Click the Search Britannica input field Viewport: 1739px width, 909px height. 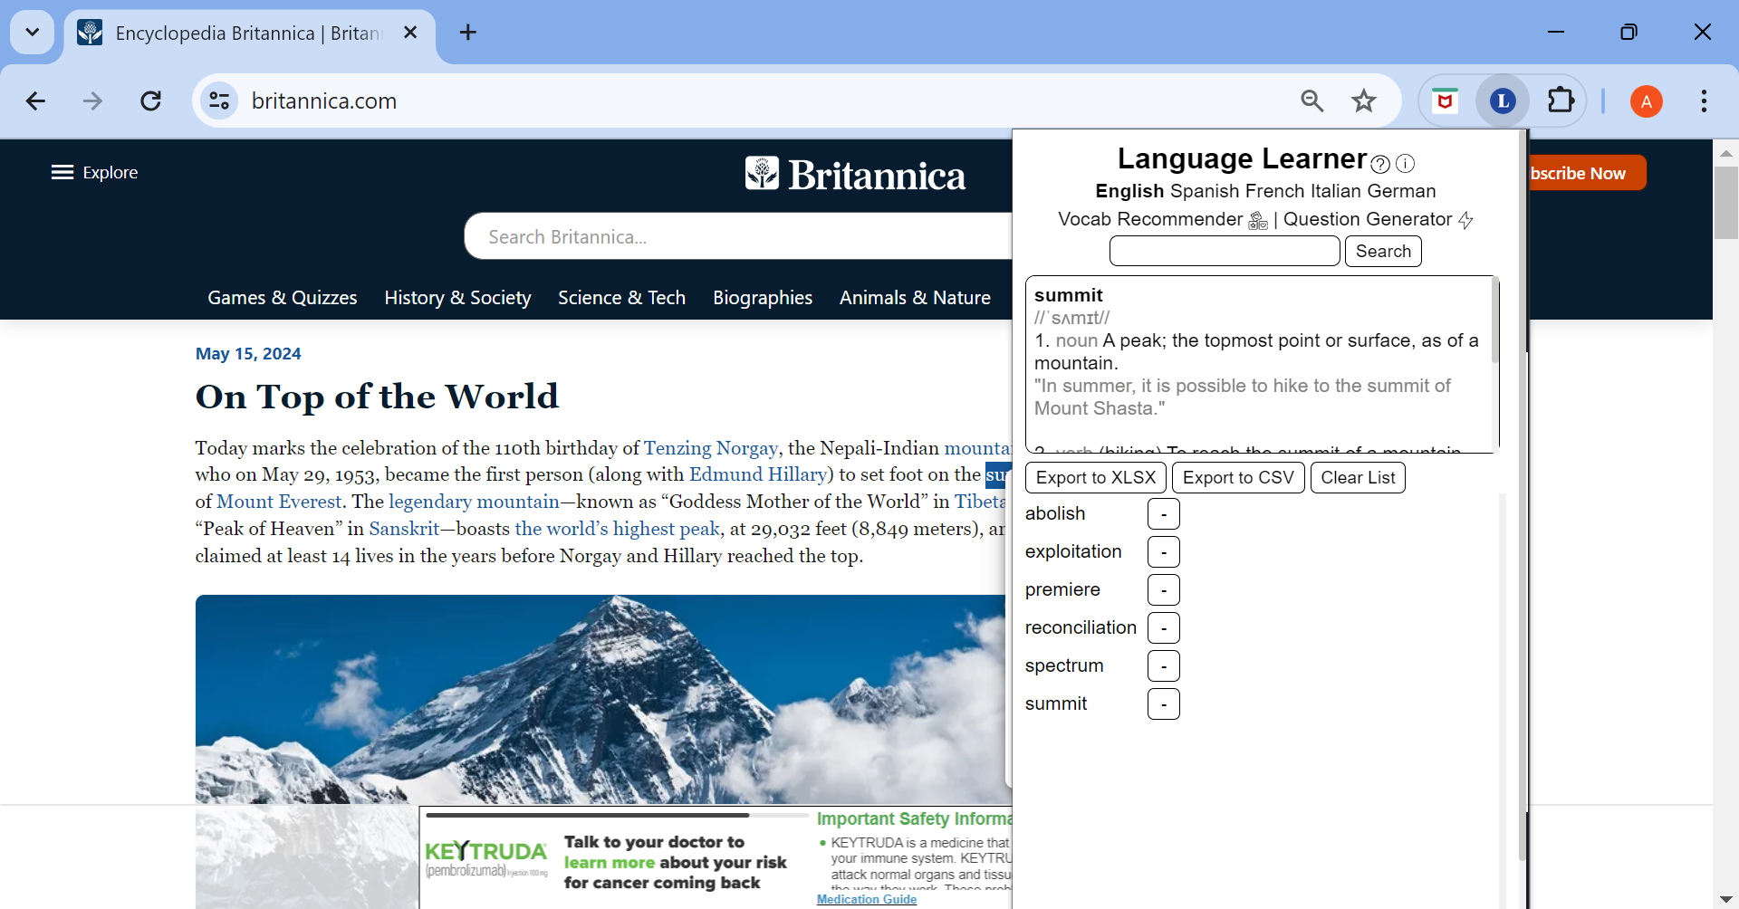click(x=738, y=236)
